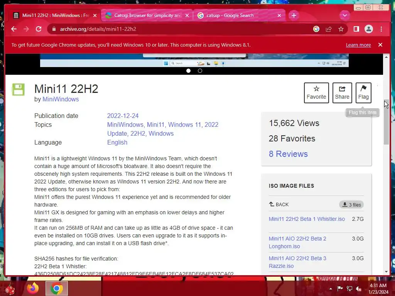Download Mini11 AIO 22H2 Beta 3 Razzle.iso

[x=297, y=262]
